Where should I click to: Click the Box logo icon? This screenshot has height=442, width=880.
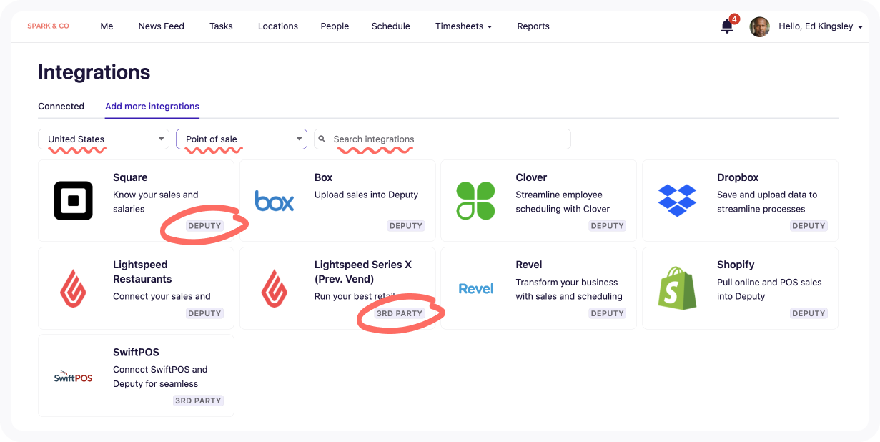coord(275,201)
